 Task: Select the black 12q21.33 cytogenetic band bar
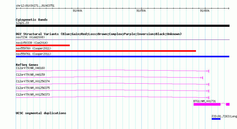[122, 26]
